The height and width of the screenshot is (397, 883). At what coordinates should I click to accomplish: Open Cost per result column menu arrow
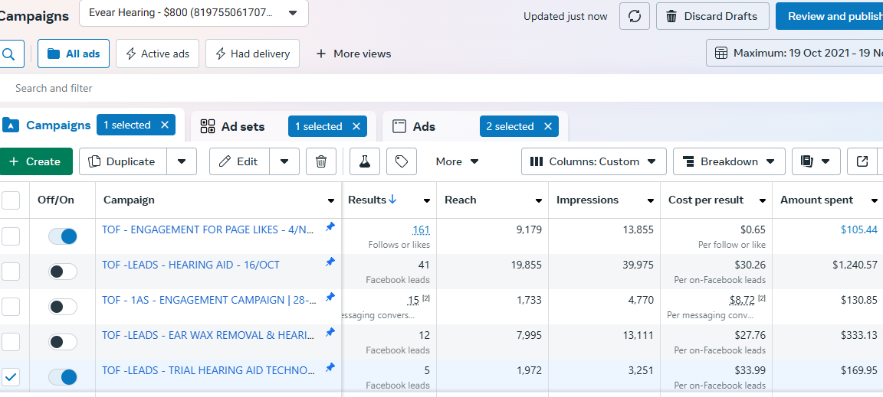763,200
